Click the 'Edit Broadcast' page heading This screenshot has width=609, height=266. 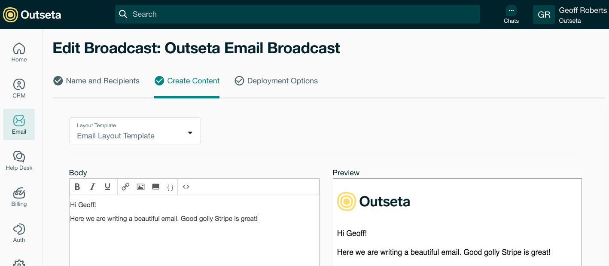click(196, 48)
